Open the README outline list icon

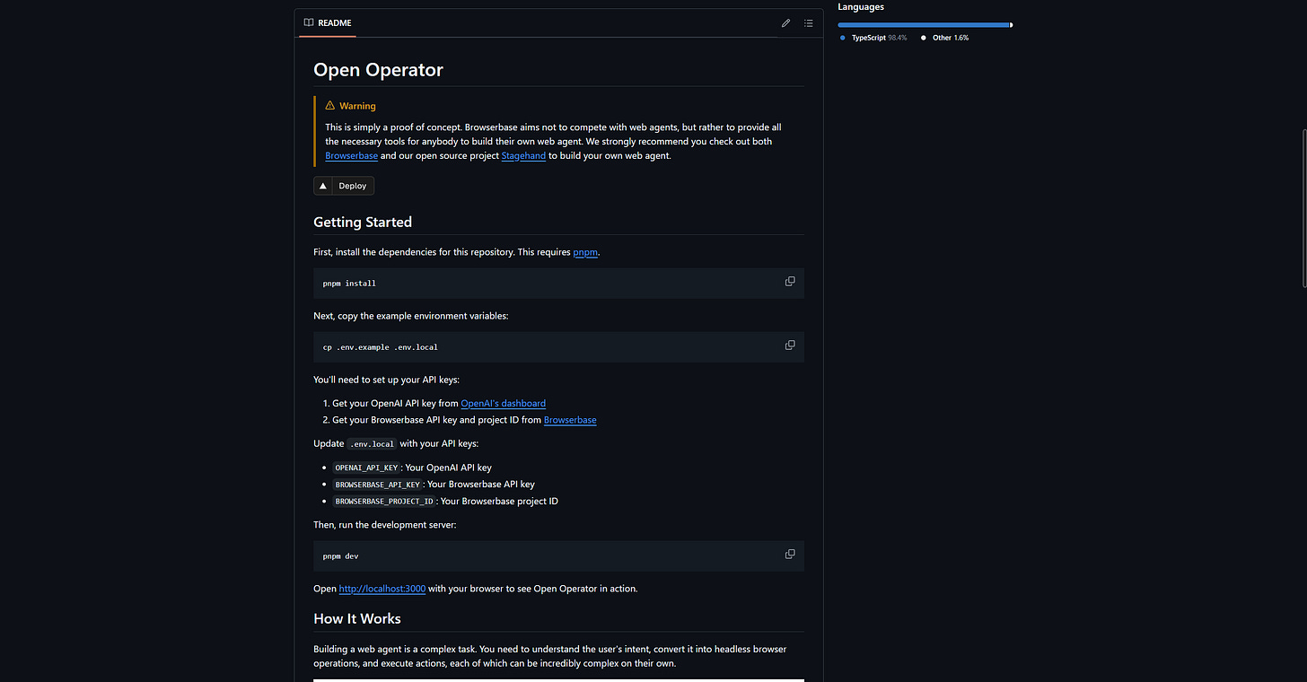pos(809,22)
